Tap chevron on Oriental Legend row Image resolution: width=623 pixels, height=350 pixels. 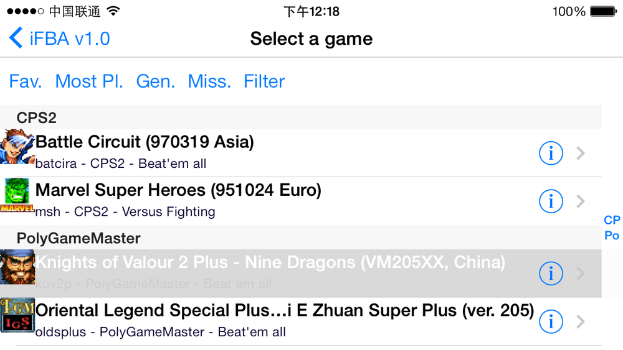click(581, 321)
